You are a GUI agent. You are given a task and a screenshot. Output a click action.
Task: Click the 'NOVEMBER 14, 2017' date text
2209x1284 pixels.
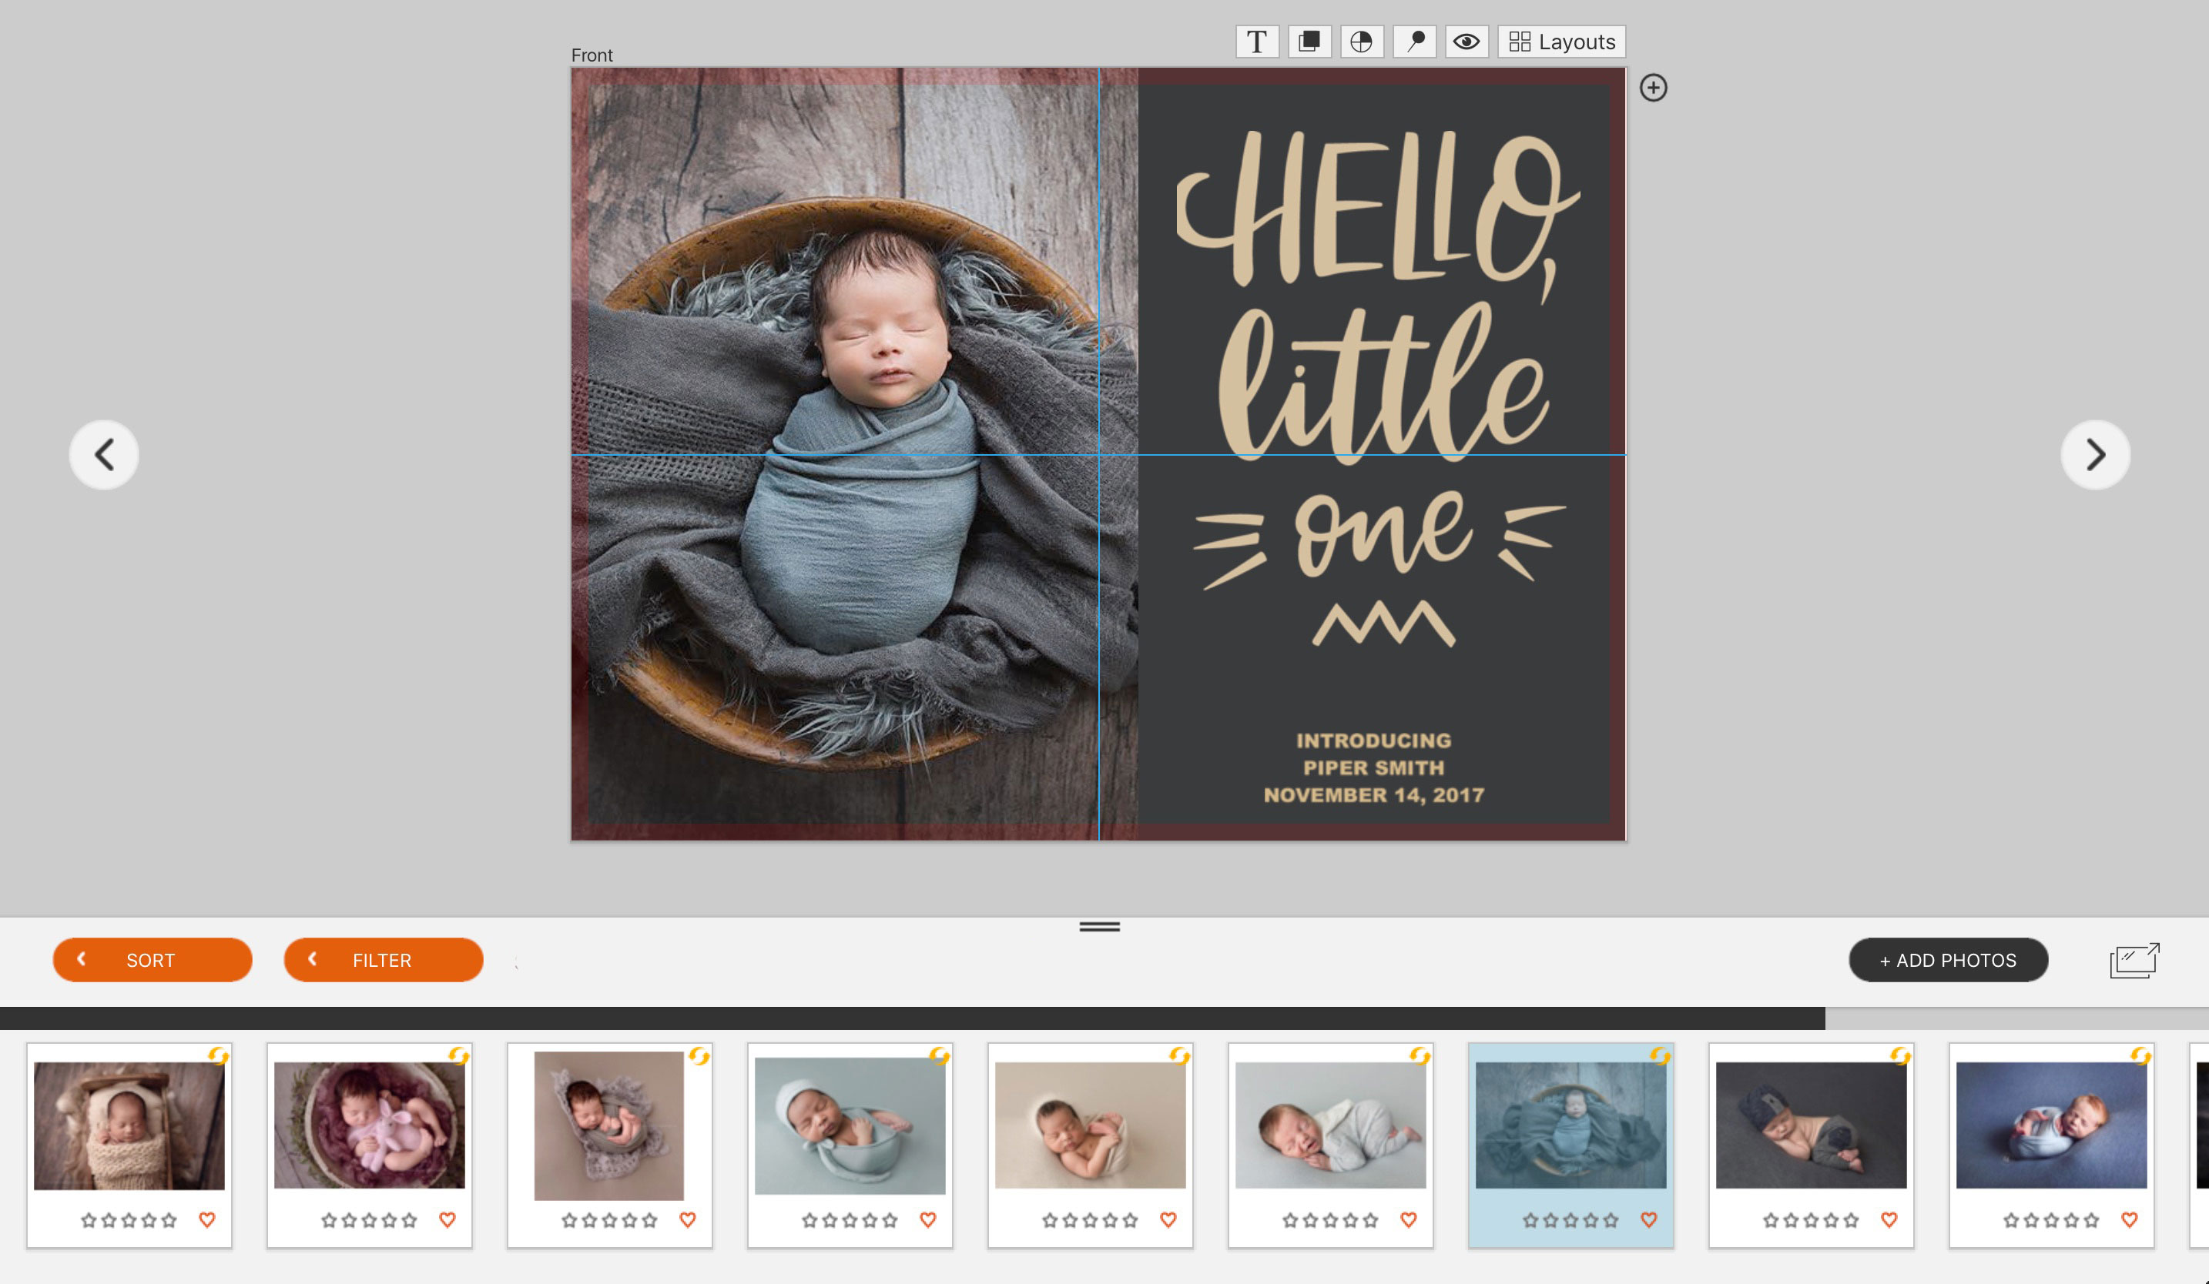point(1373,794)
